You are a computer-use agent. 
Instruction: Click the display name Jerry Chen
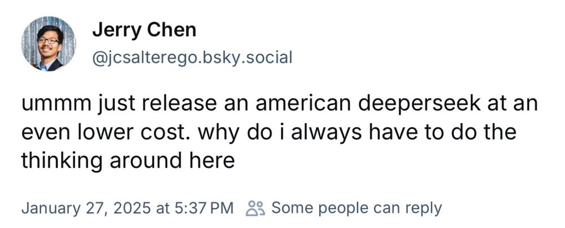144,30
